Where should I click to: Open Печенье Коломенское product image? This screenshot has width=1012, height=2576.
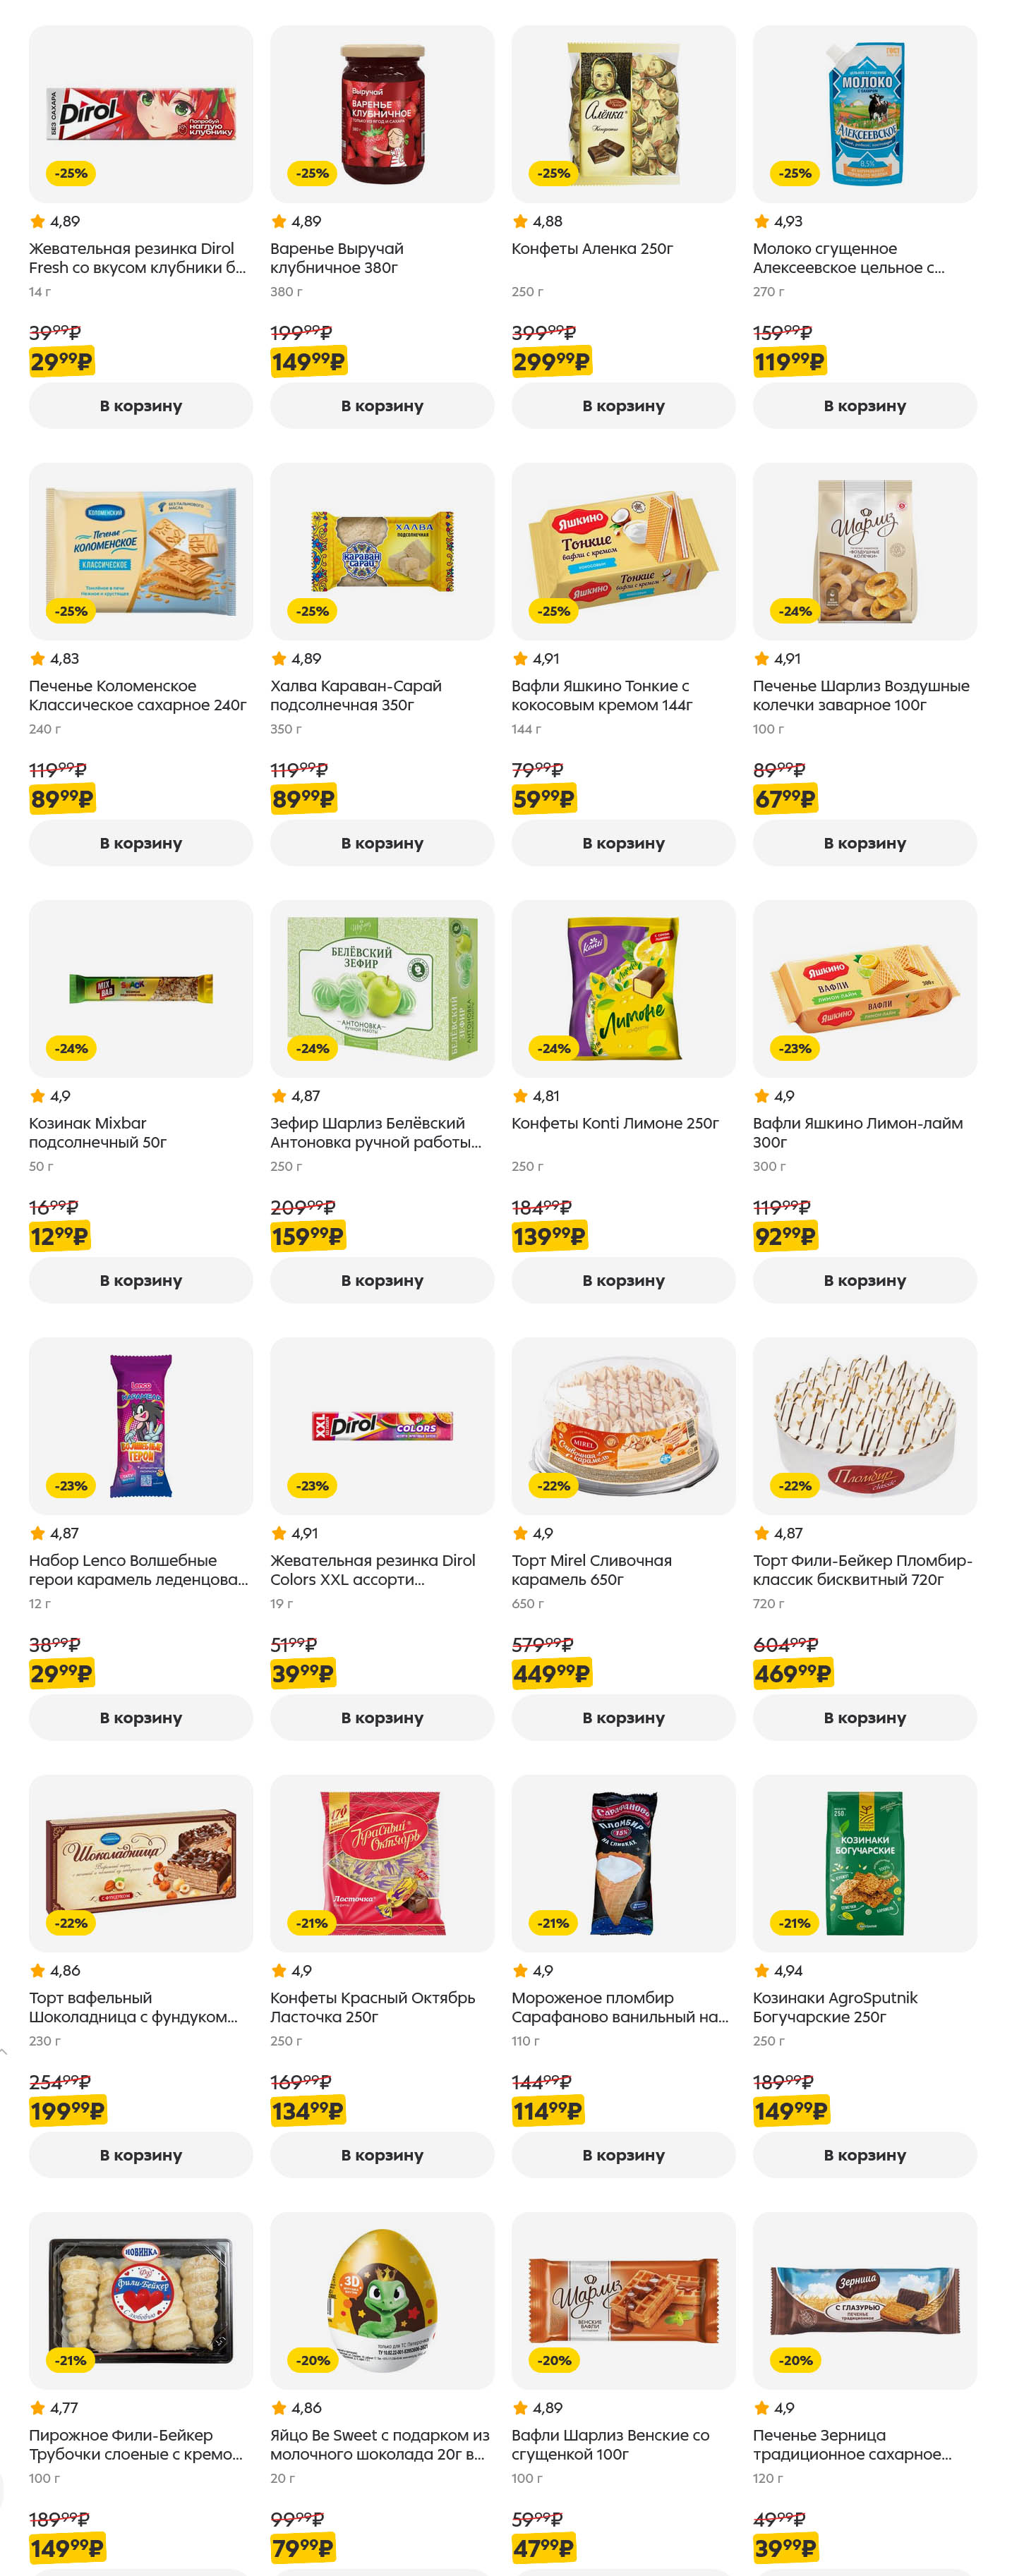[x=140, y=551]
